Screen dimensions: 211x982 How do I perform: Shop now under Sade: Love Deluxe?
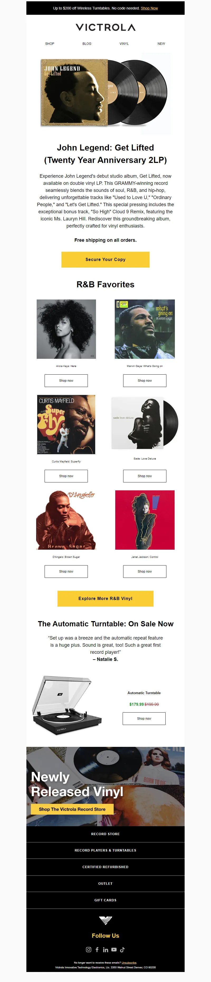click(145, 476)
